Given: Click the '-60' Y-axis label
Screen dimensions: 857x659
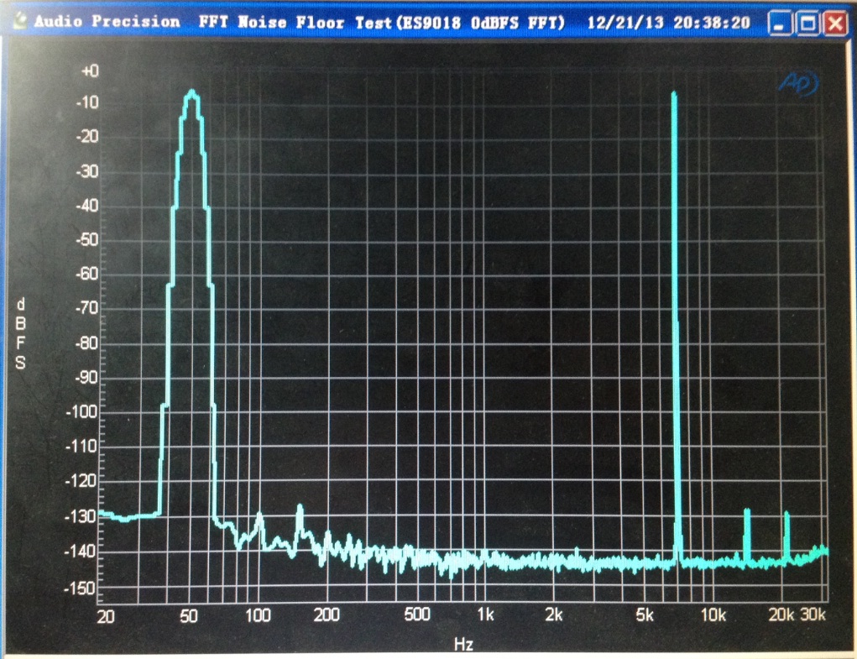Looking at the screenshot, I should pos(87,274).
